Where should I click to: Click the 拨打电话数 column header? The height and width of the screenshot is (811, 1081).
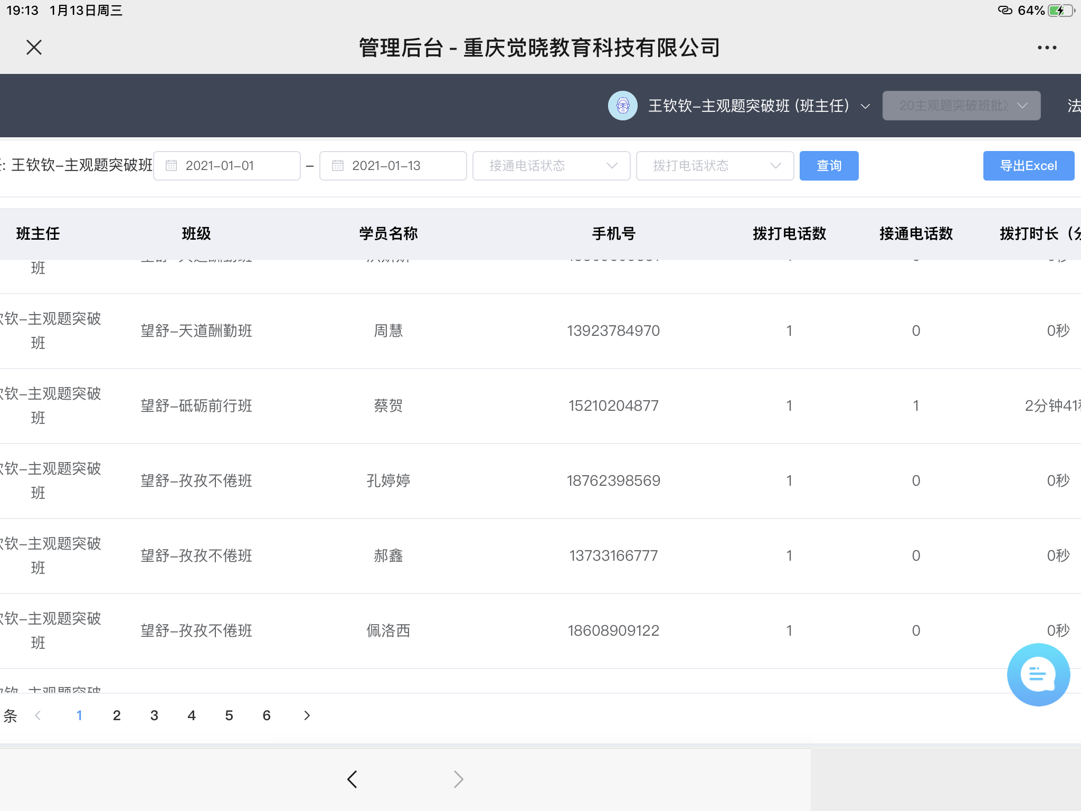tap(789, 233)
